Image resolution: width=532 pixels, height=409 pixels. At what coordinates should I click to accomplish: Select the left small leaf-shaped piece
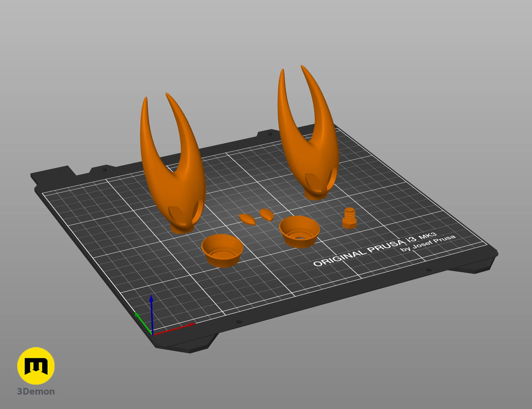point(247,219)
